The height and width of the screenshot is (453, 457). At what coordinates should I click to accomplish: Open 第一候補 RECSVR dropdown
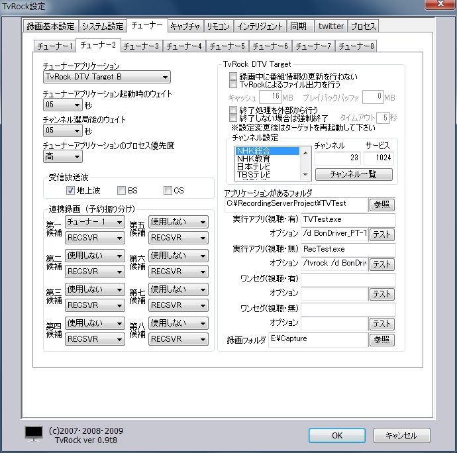(x=95, y=238)
